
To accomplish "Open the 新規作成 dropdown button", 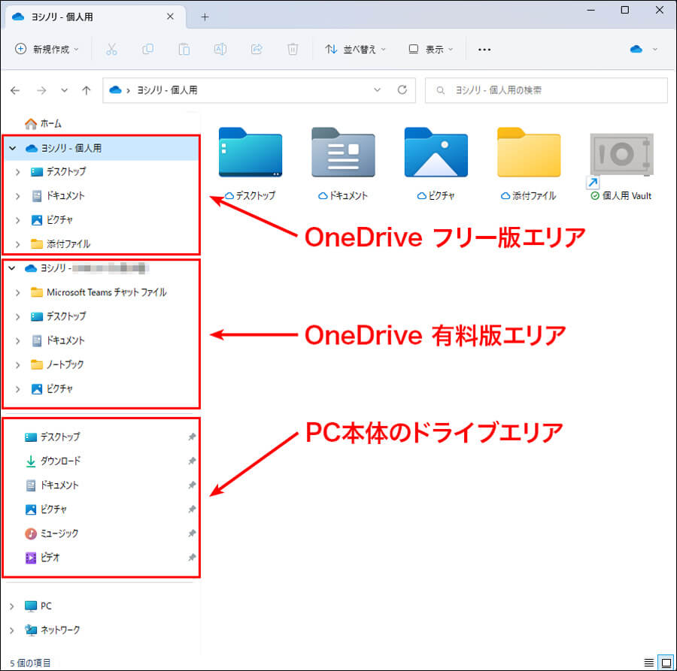I will pyautogui.click(x=47, y=50).
